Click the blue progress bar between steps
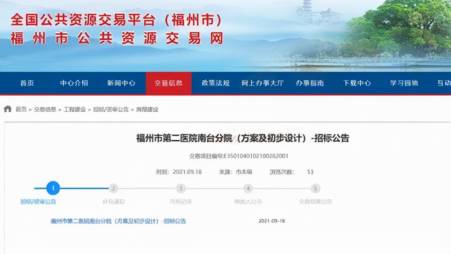This screenshot has width=451, height=254. [82, 188]
